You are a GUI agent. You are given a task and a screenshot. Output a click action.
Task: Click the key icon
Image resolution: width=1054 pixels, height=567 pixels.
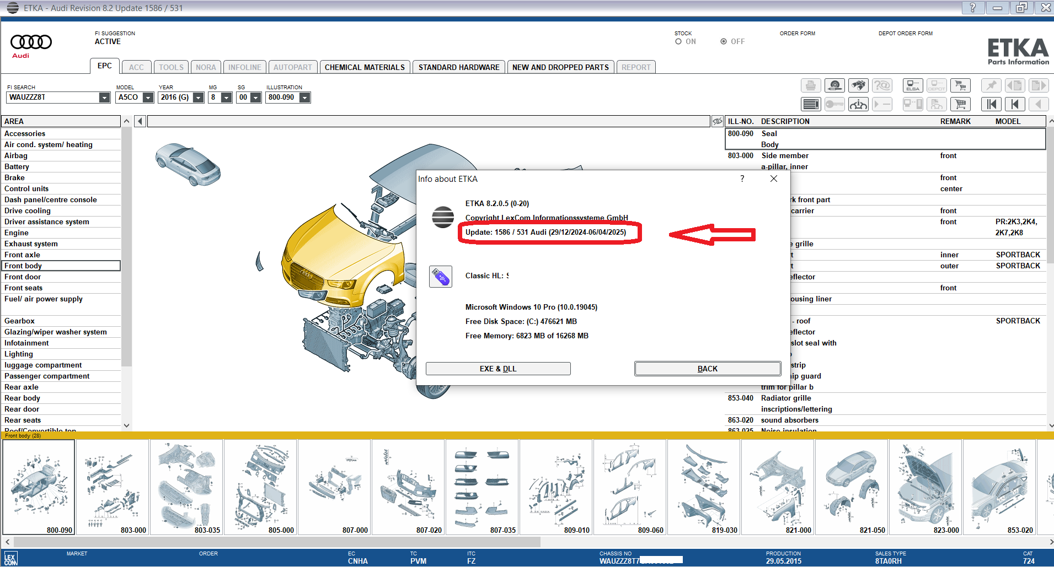click(x=834, y=104)
